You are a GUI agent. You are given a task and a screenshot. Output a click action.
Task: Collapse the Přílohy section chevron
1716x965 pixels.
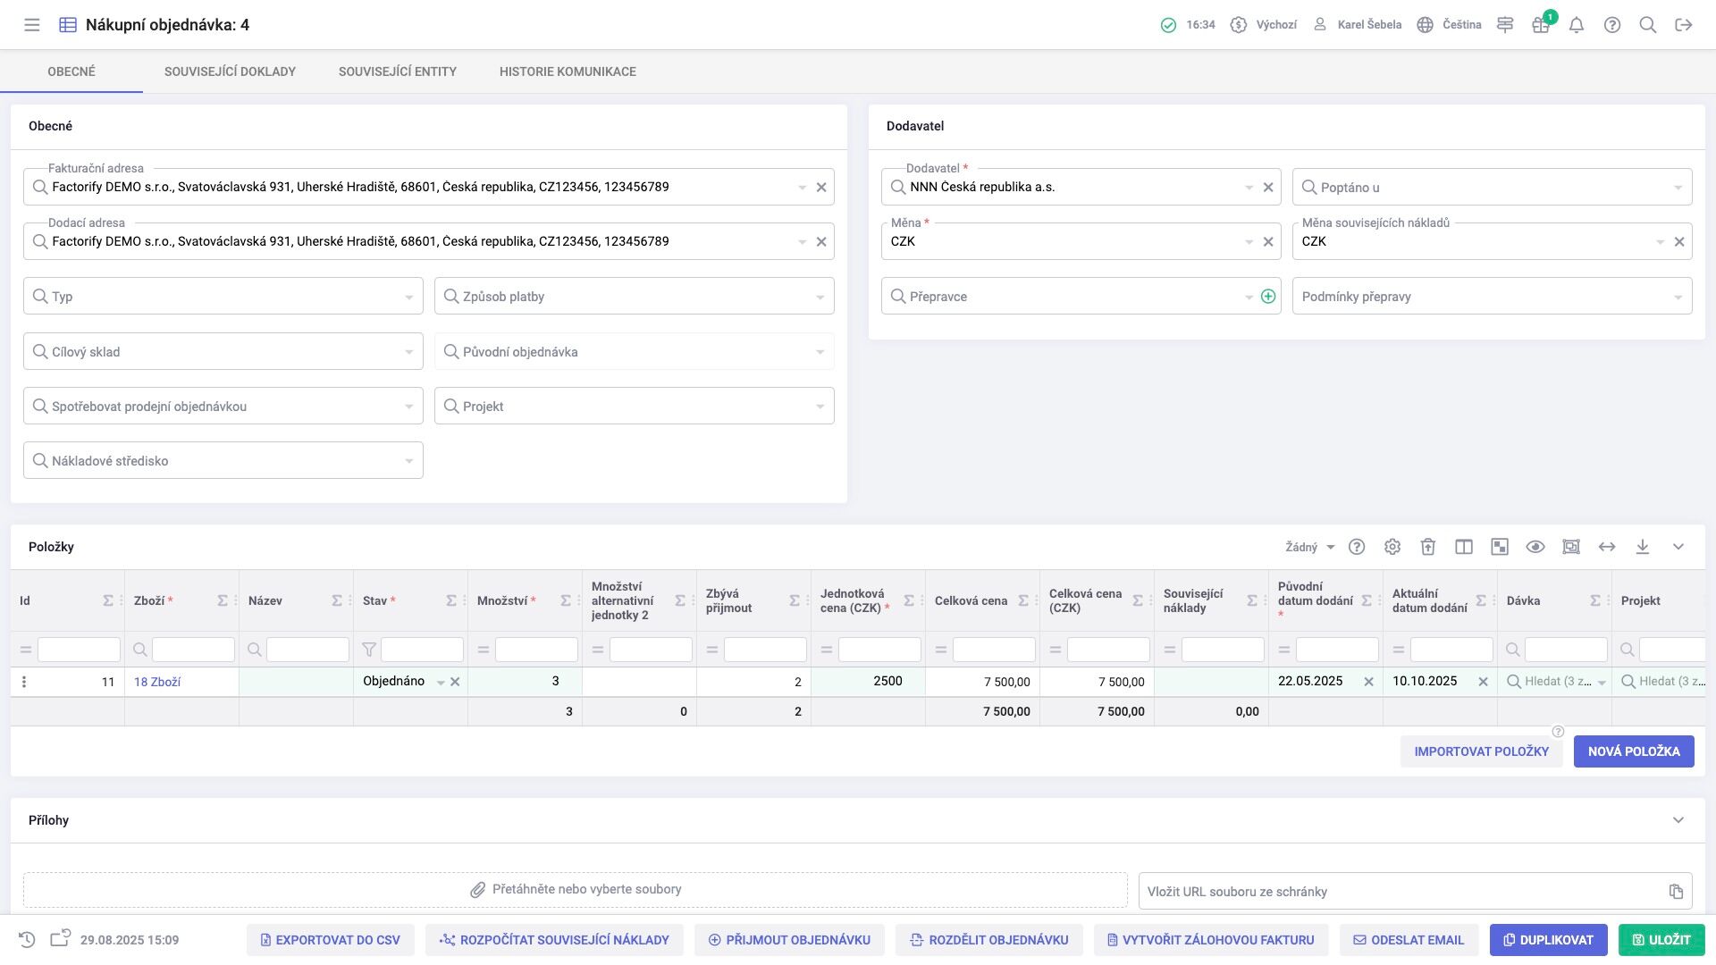[x=1678, y=820]
